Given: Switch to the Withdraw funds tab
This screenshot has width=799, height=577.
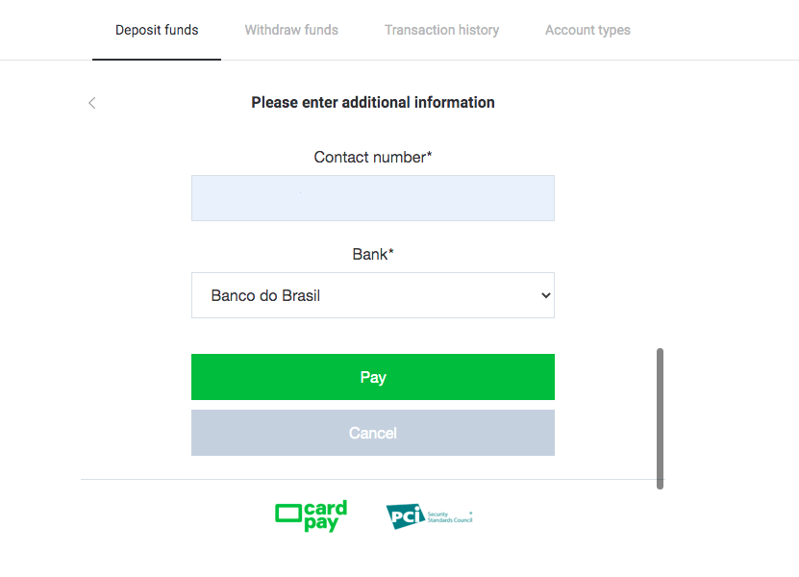Looking at the screenshot, I should pyautogui.click(x=291, y=30).
